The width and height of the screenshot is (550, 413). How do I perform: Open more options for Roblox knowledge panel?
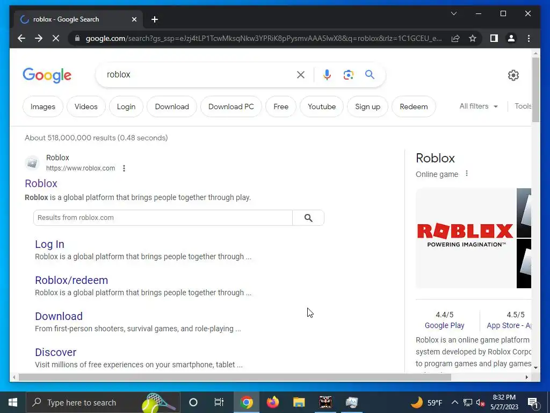[x=467, y=174]
